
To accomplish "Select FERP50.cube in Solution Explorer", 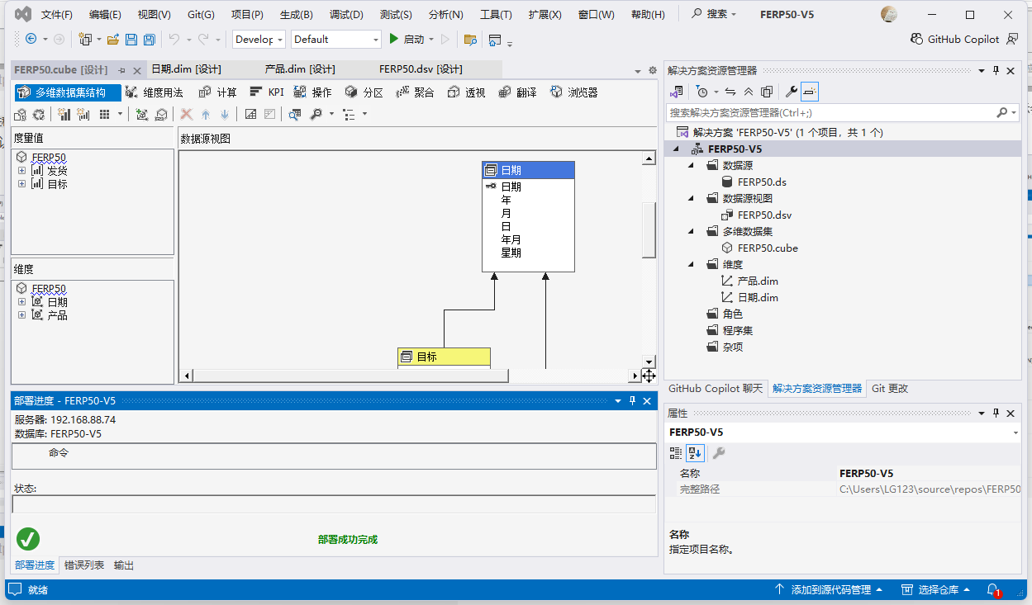I will pos(767,248).
